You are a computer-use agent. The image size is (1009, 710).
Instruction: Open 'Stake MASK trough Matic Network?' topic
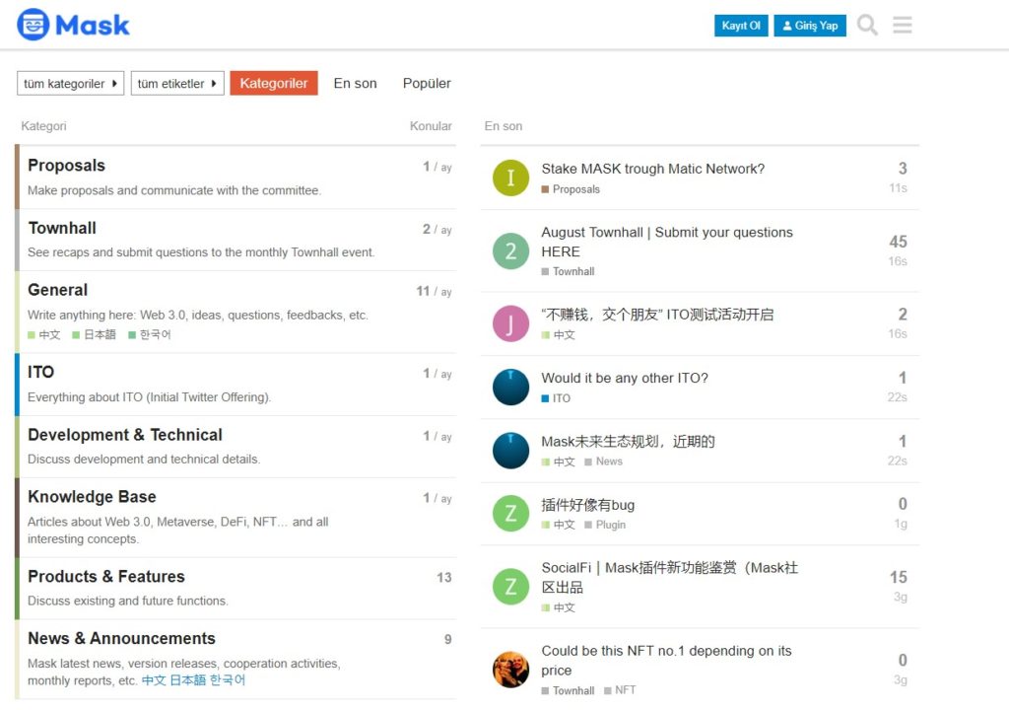point(653,169)
